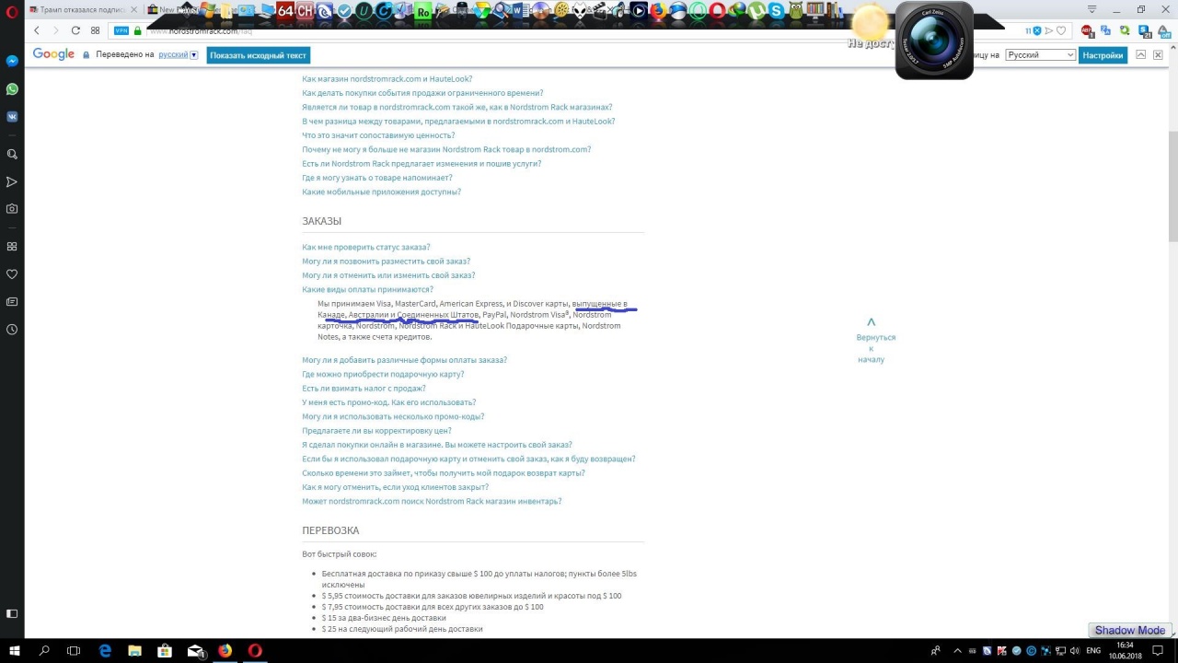This screenshot has height=663, width=1178.
Task: Close the Google Translate bar
Action: [x=1158, y=54]
